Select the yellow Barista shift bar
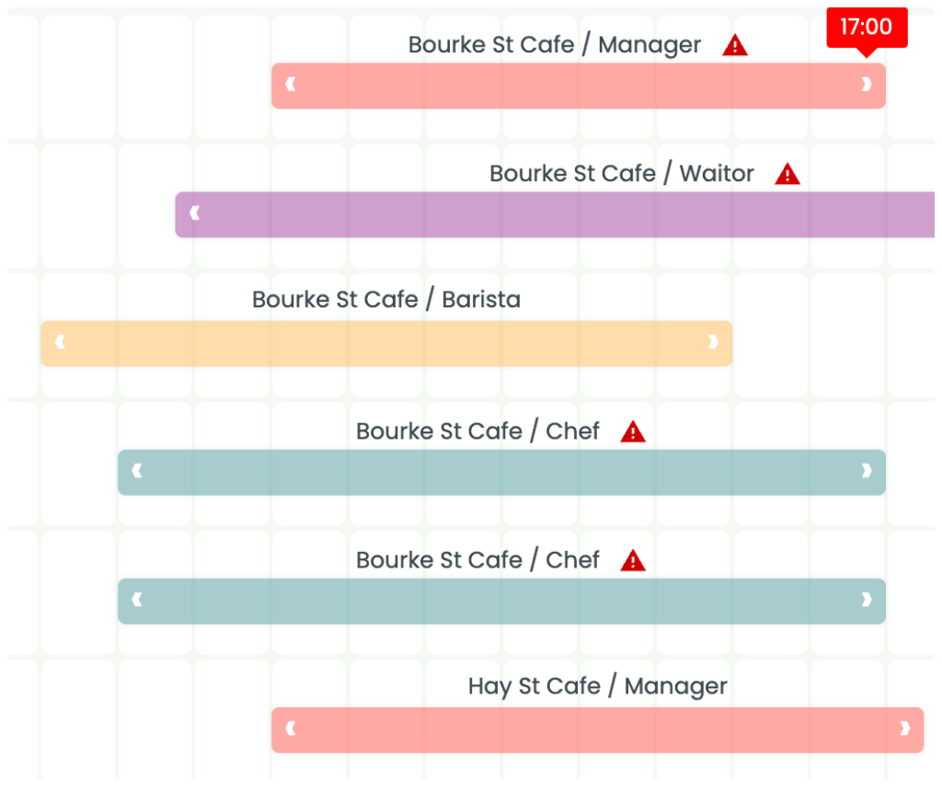This screenshot has height=792, width=942. click(386, 342)
